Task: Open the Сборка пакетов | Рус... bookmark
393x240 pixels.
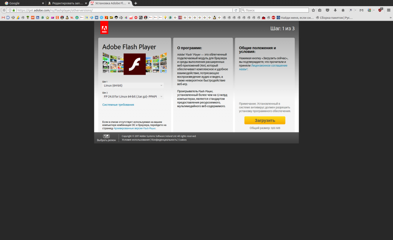Action: 334,18
